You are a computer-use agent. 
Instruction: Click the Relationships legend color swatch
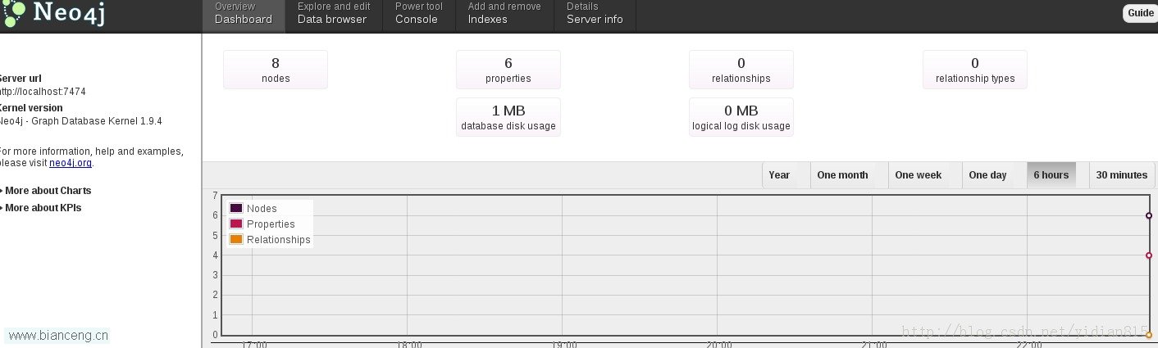coord(236,239)
